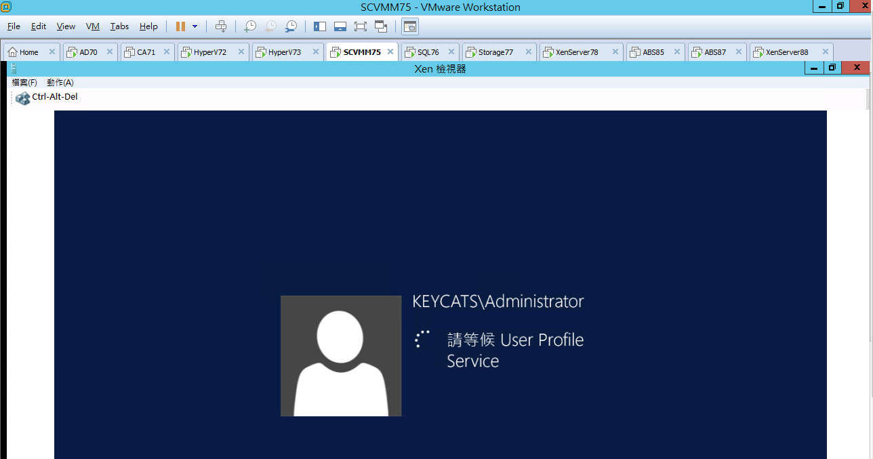Viewport: 873px width, 459px height.
Task: Open the 檔案(F) menu in Xen viewer
Action: 24,82
